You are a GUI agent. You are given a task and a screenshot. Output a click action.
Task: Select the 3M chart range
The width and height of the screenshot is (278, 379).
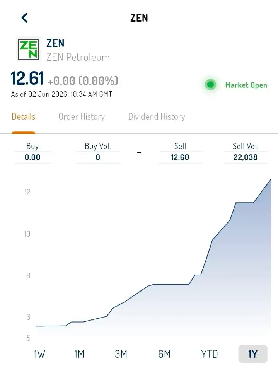[x=121, y=354]
